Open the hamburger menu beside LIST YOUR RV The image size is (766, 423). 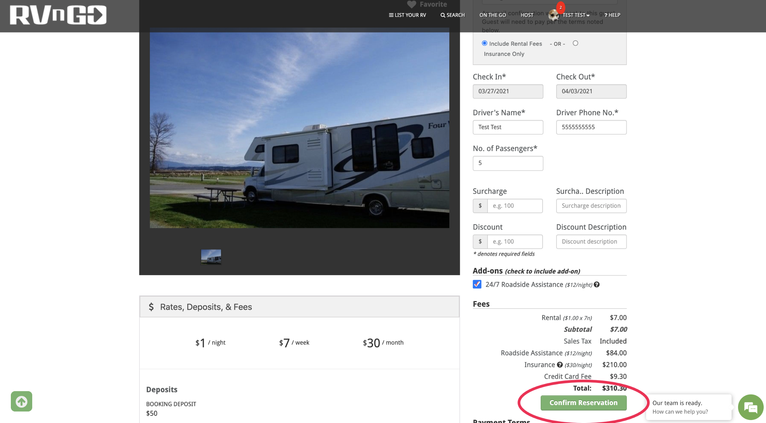tap(391, 15)
